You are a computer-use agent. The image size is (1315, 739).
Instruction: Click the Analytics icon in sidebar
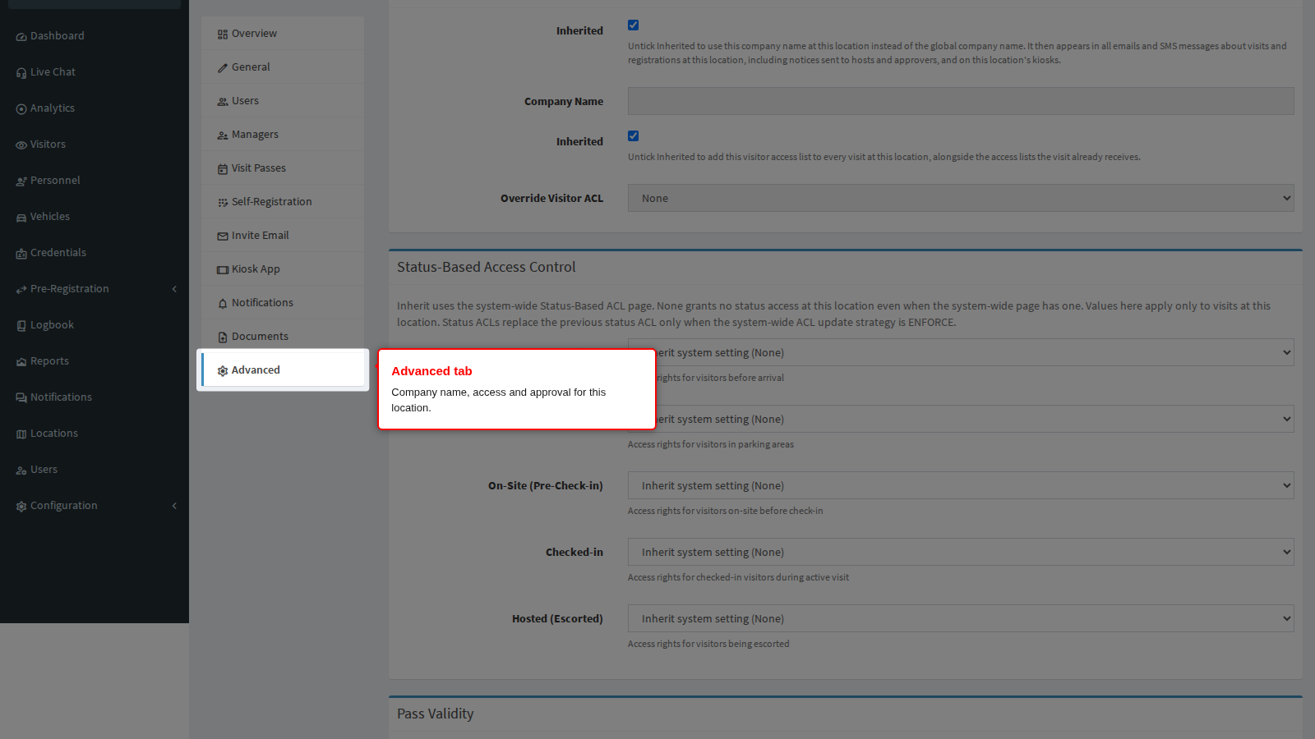click(x=21, y=109)
